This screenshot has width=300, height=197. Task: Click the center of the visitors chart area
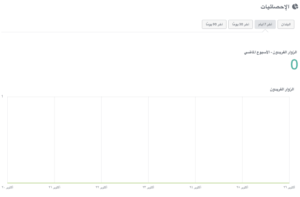pos(148,140)
